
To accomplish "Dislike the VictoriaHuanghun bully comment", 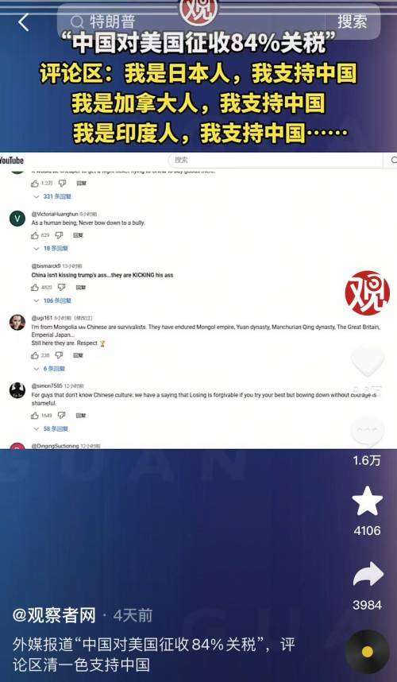I will [x=59, y=235].
